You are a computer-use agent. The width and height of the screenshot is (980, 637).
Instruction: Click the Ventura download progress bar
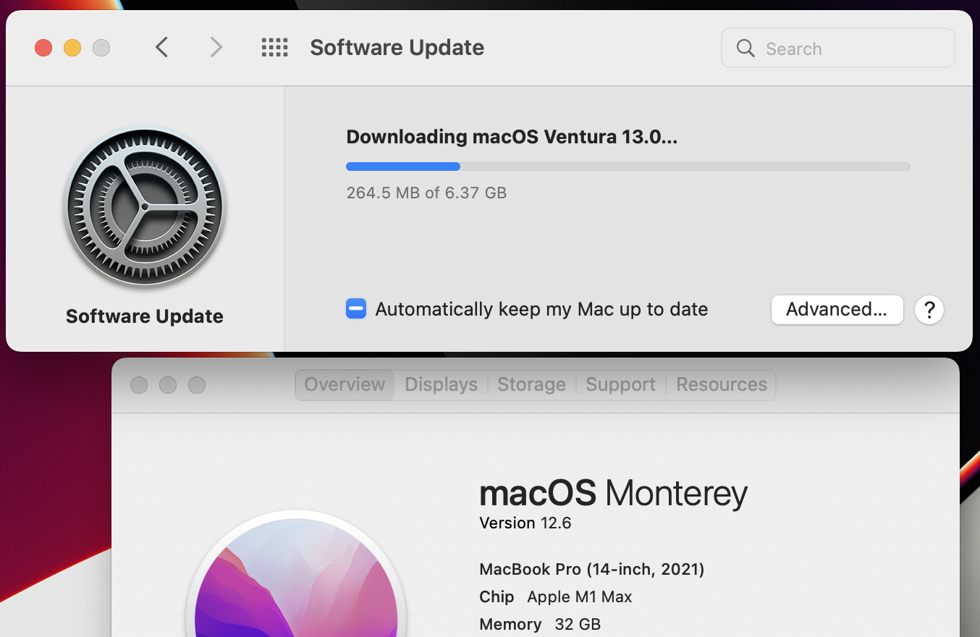(x=628, y=166)
